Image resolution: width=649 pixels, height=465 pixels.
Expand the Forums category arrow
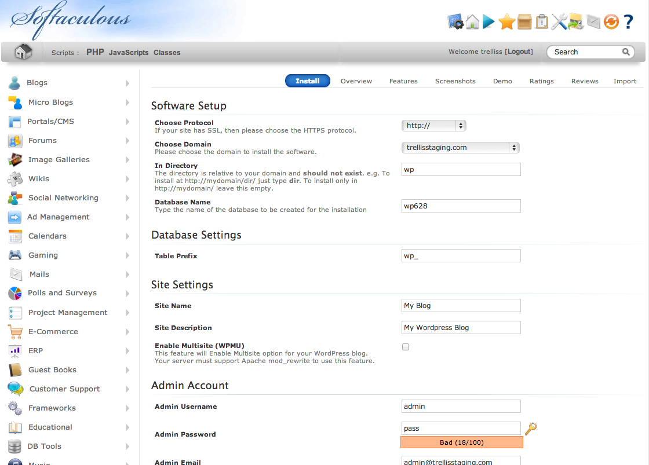127,141
